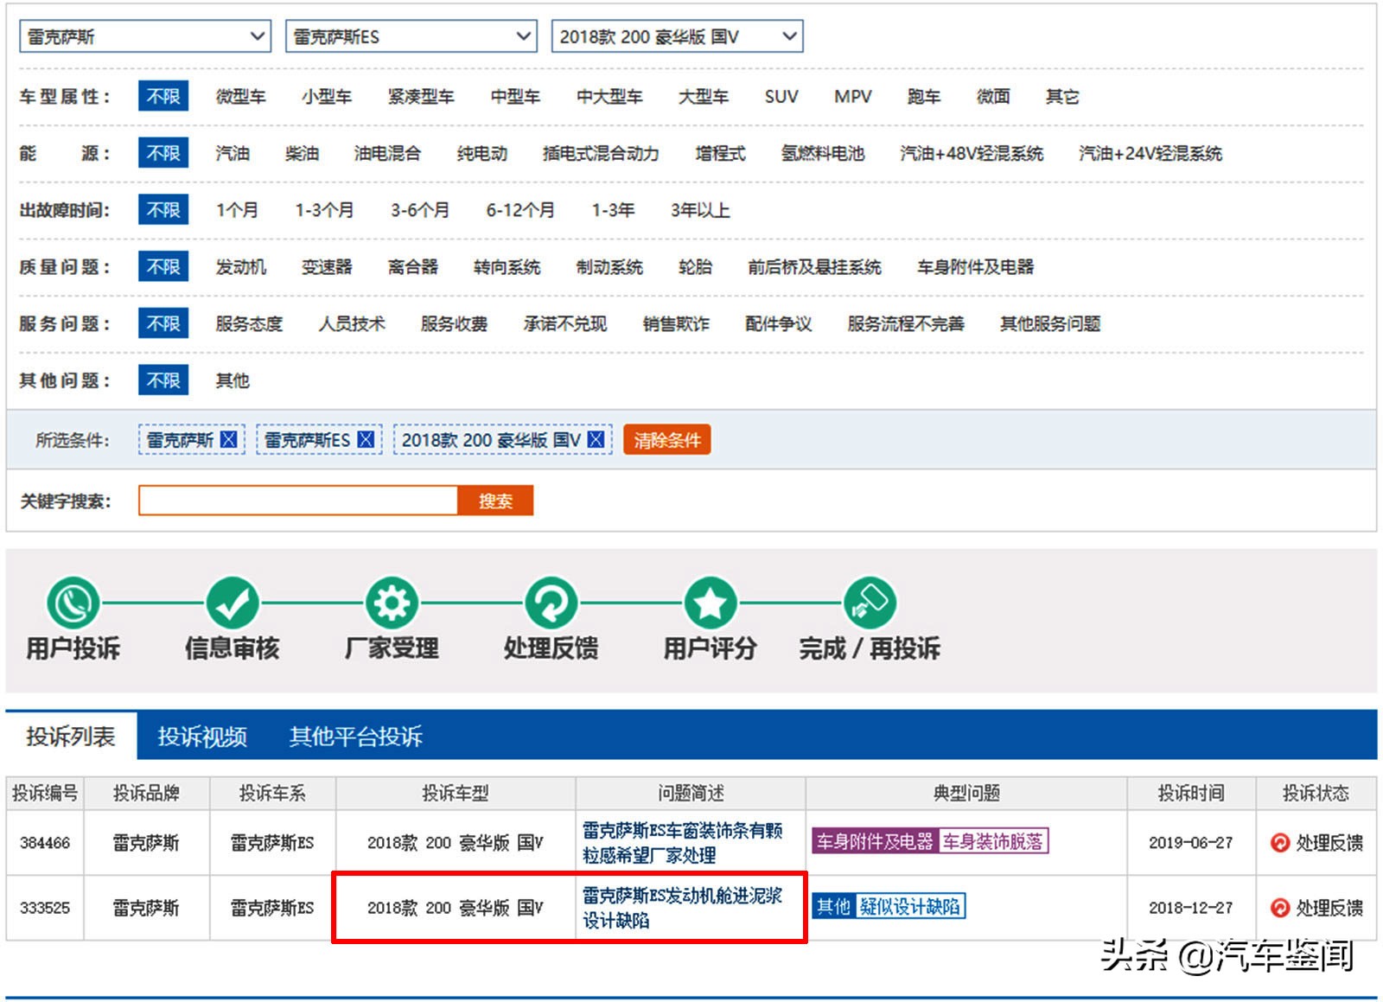
Task: Click the 处理反馈 refresh icon
Action: coord(551,603)
